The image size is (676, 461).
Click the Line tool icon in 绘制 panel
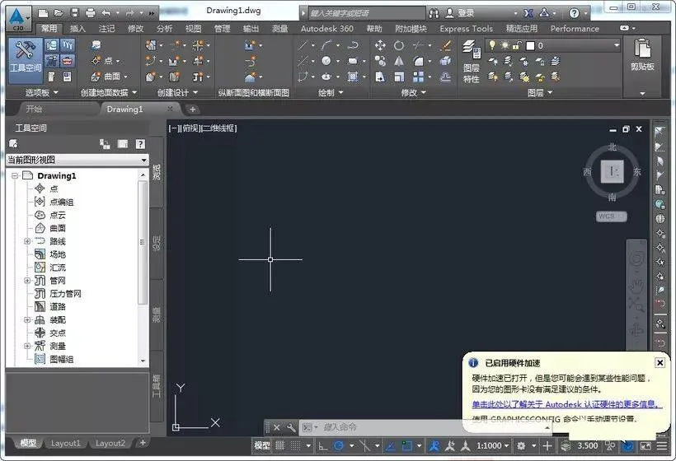(303, 45)
